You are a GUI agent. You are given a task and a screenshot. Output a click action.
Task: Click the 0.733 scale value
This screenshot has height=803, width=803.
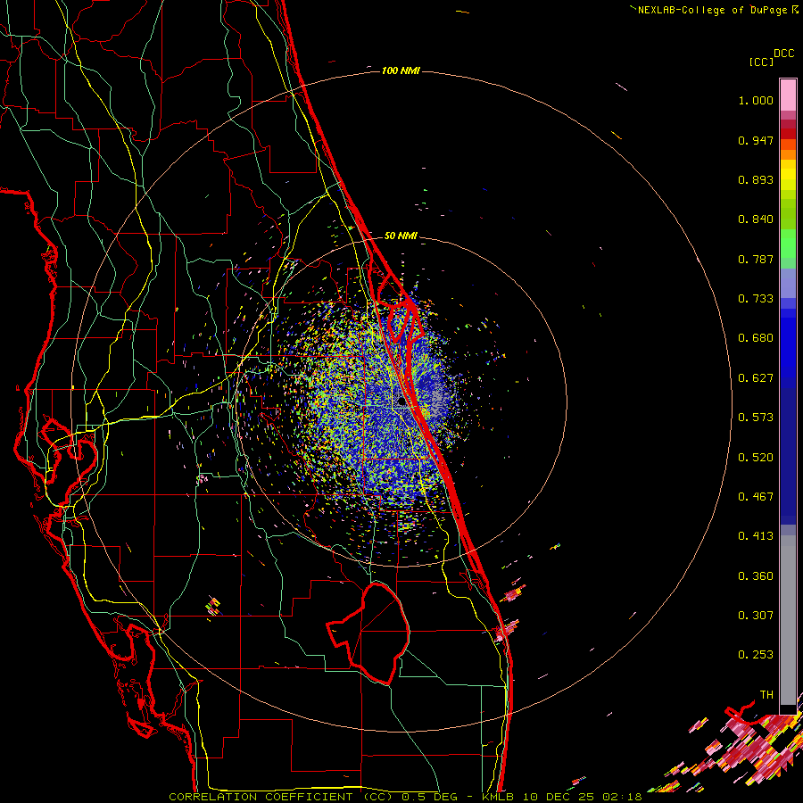(756, 299)
